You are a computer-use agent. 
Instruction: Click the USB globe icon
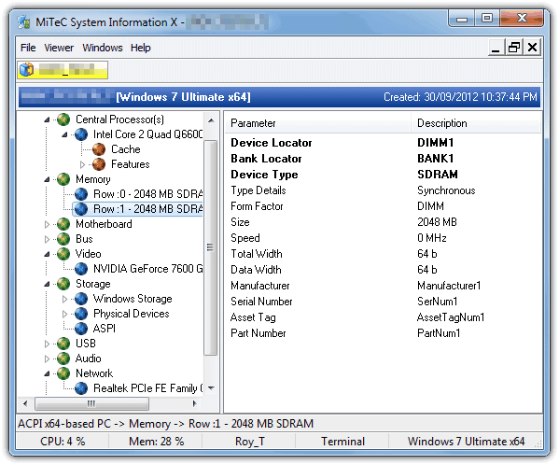click(63, 344)
